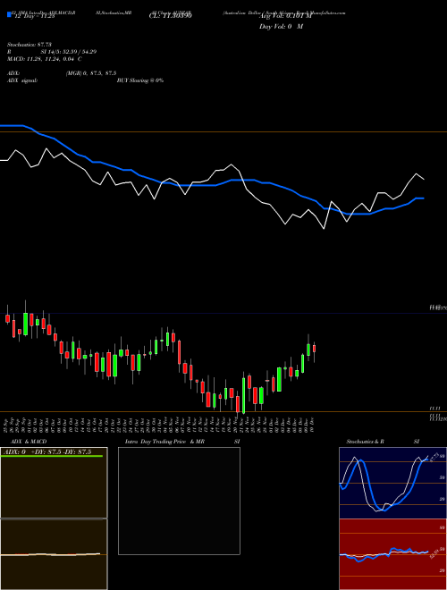Click the 'SI 14/3: 52.59 / 54.29' value
Screen dimensions: 447x590
tap(69, 52)
